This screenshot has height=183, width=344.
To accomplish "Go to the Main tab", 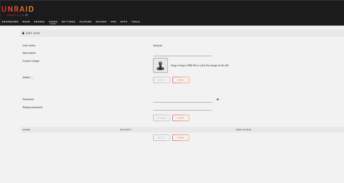I will click(x=26, y=22).
